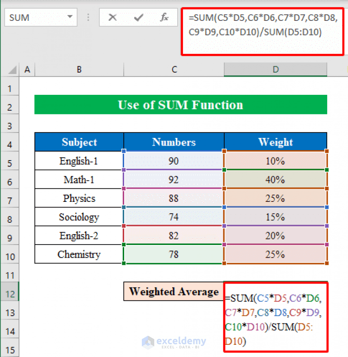Cancel formula entry with the X icon
Screen dimensions: 348x357
coord(112,17)
